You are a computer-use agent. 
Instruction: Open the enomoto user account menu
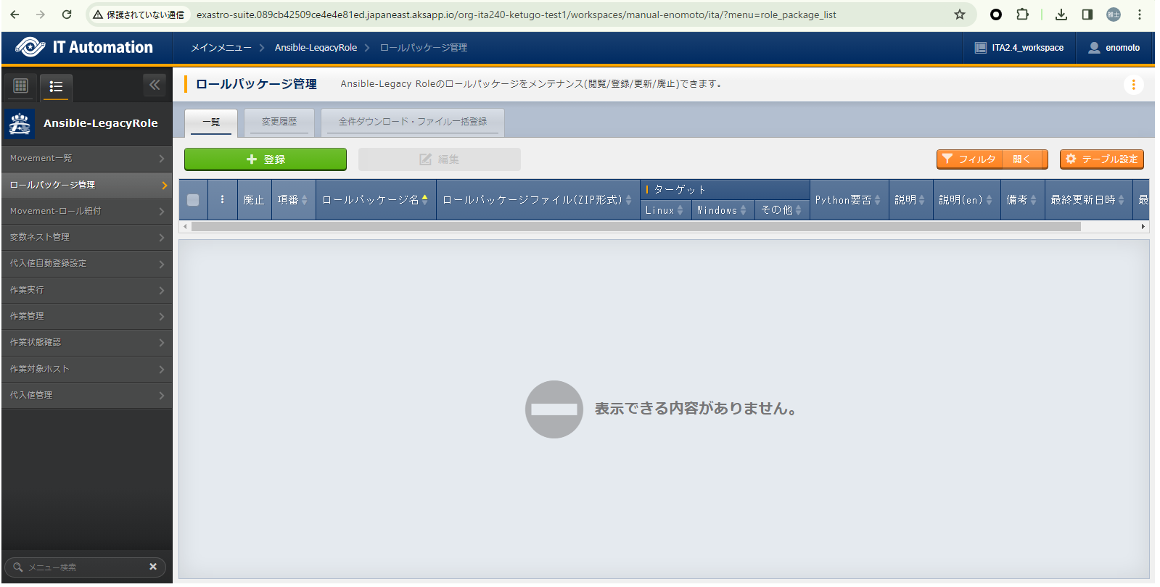(1114, 48)
